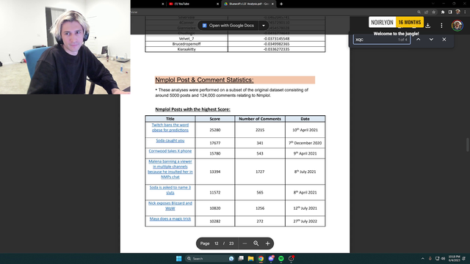Select comment count 2215

260,130
